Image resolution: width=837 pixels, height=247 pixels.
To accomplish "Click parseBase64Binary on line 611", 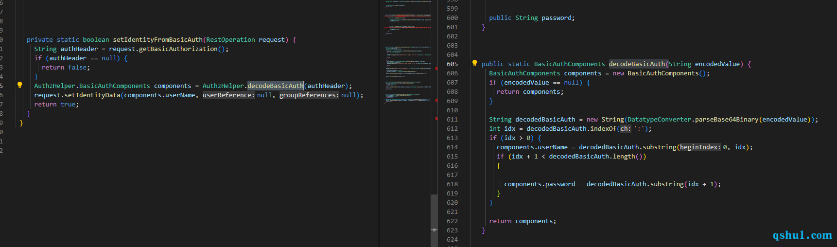I will [727, 120].
